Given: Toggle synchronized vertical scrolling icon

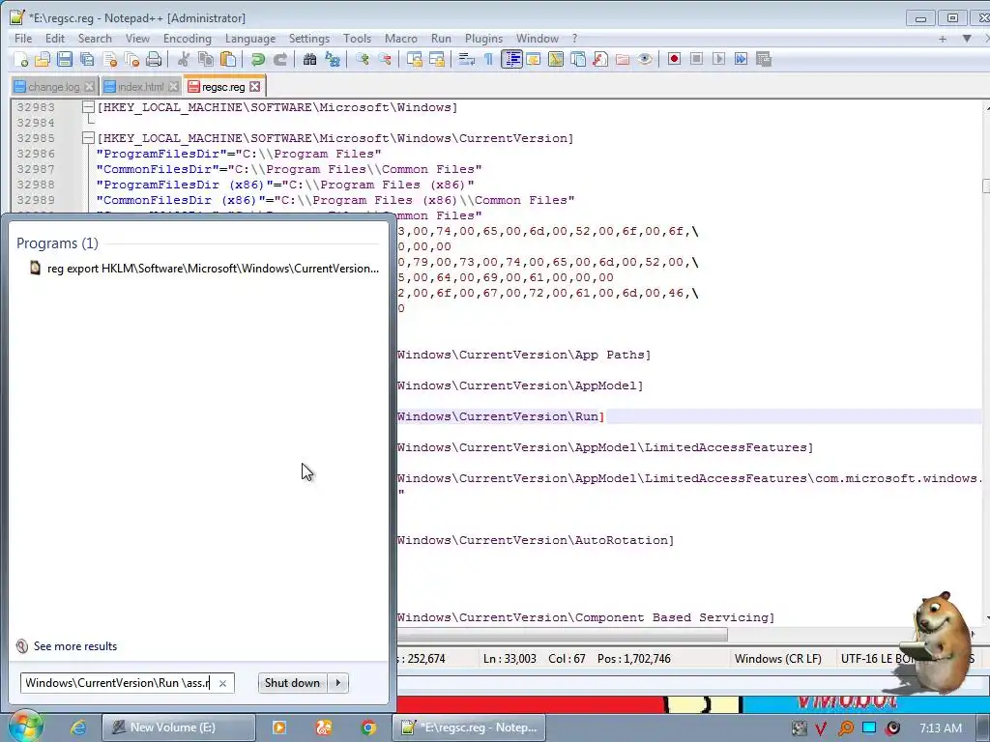Looking at the screenshot, I should point(414,59).
